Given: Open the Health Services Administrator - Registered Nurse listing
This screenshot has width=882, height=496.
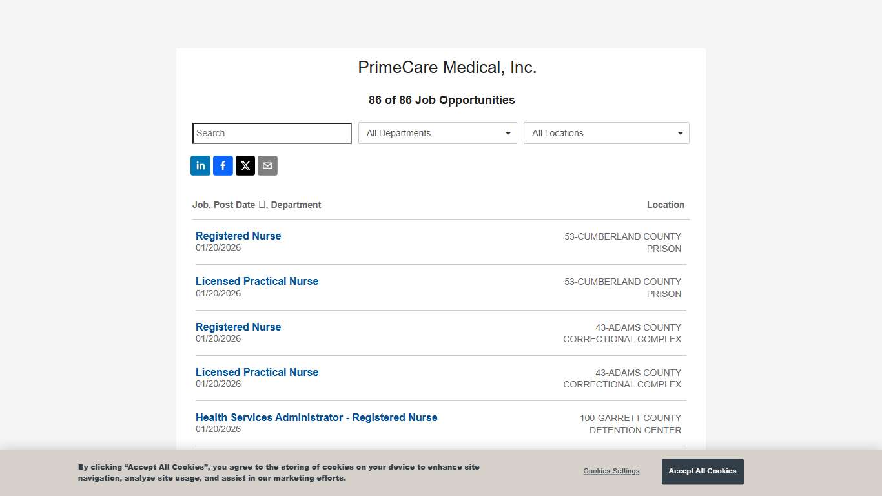Looking at the screenshot, I should pos(316,417).
